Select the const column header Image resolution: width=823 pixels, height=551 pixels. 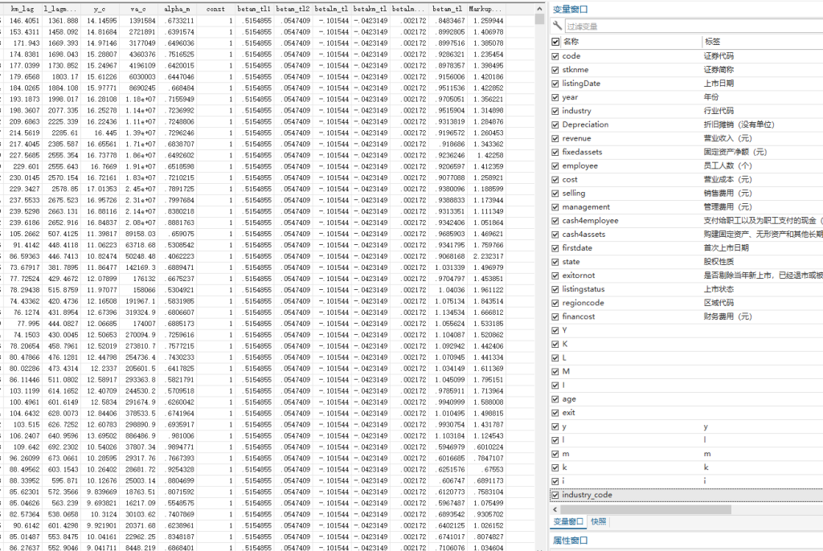pos(215,8)
